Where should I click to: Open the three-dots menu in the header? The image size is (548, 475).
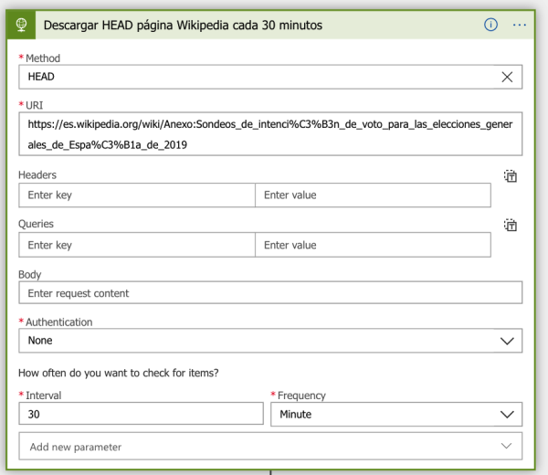(x=520, y=25)
